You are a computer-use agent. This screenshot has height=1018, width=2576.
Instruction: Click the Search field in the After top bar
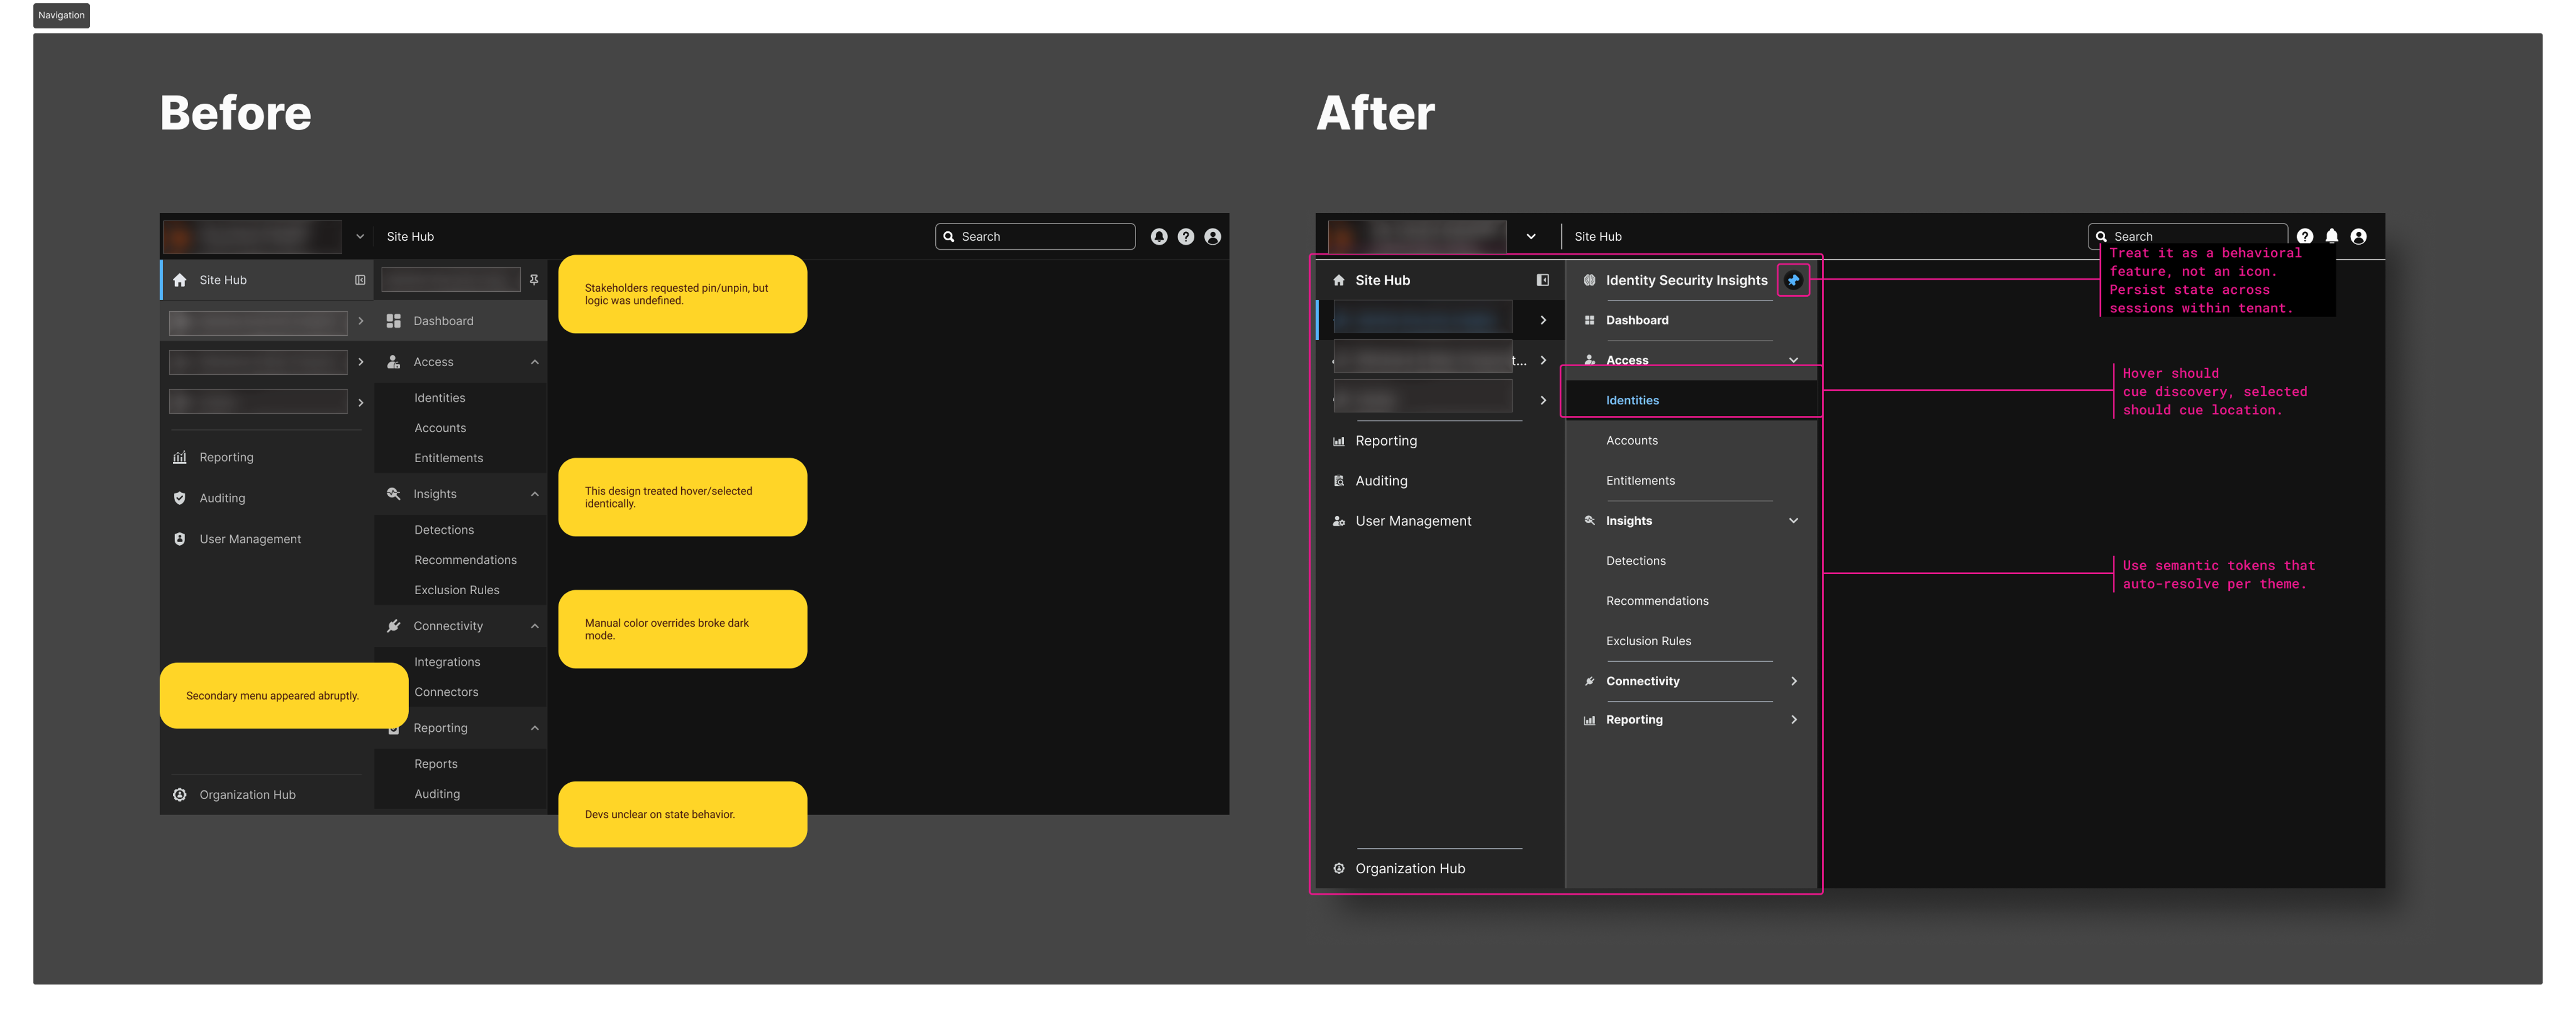tap(2188, 236)
